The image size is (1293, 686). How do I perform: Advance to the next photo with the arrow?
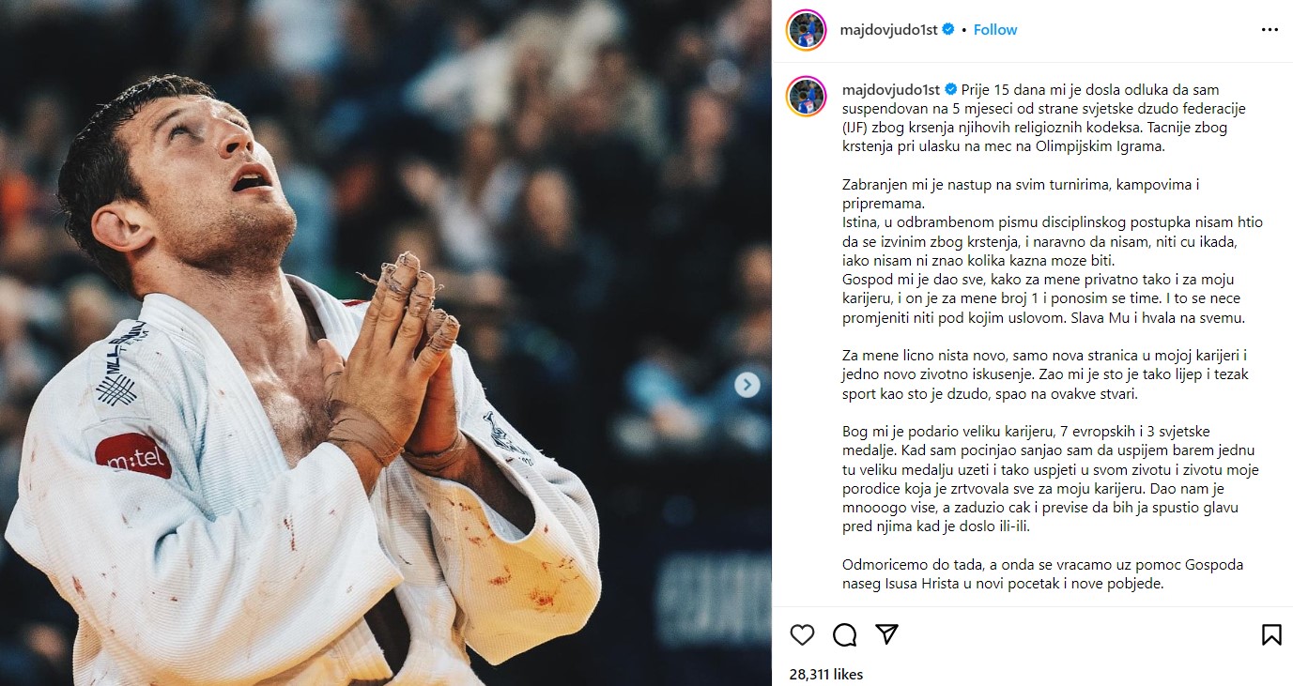click(x=747, y=384)
